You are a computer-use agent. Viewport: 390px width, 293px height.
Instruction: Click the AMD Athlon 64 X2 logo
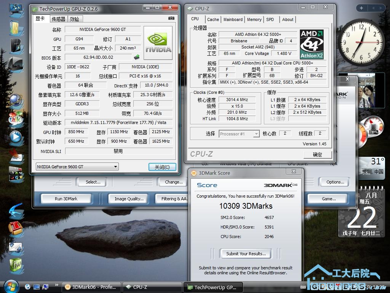point(312,44)
